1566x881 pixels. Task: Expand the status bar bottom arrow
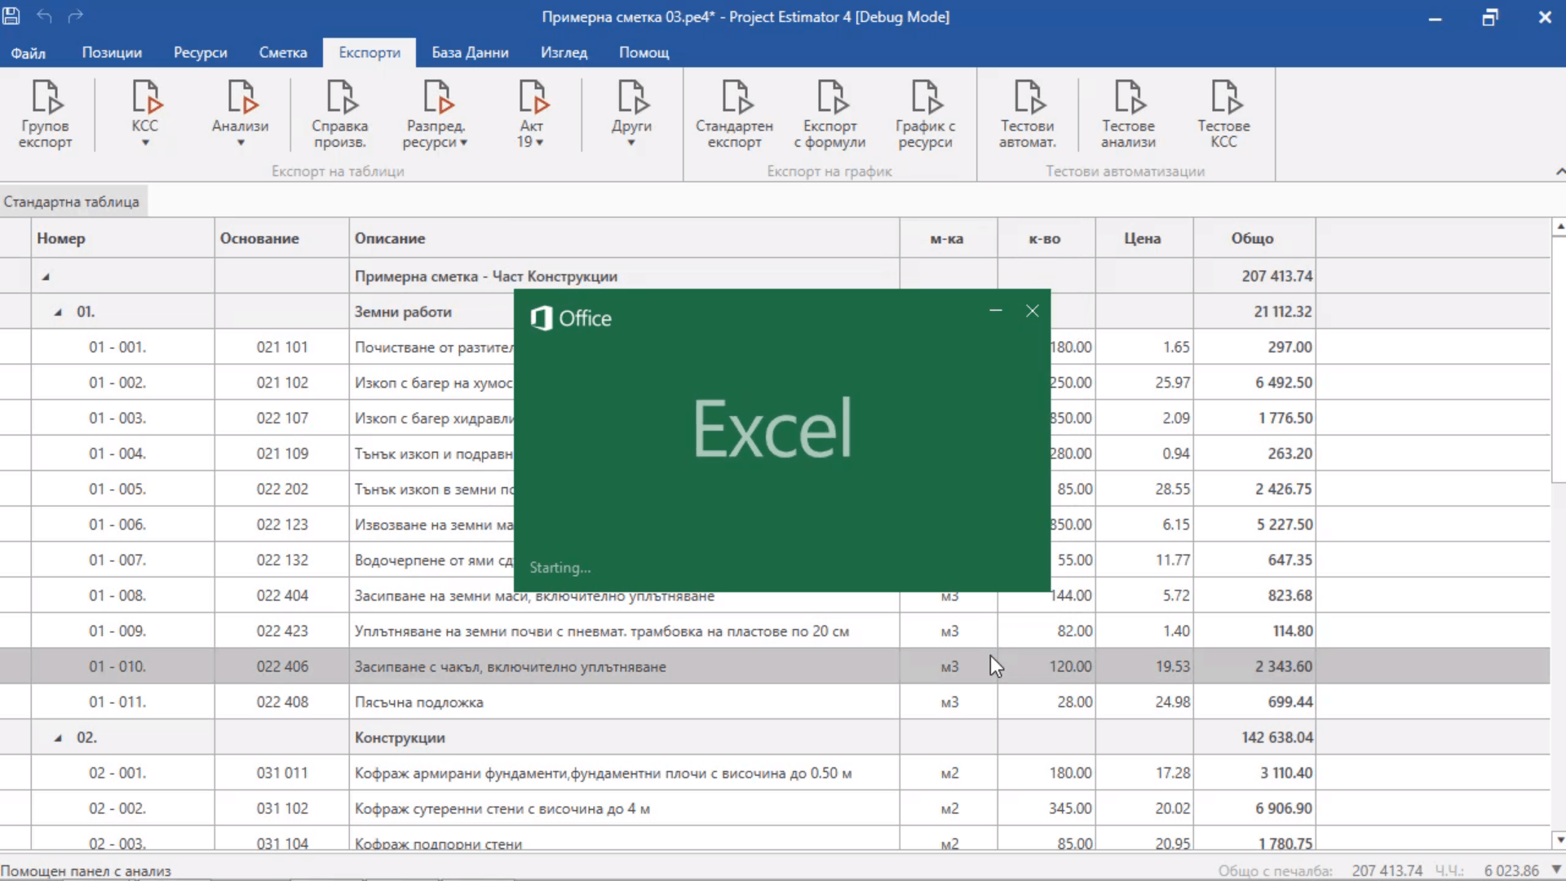pos(1556,870)
